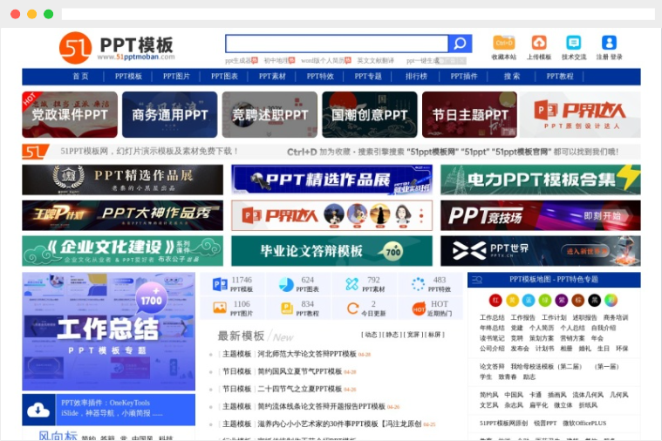Open PPT模板 in the navigation bar
The image size is (662, 441).
click(x=128, y=77)
